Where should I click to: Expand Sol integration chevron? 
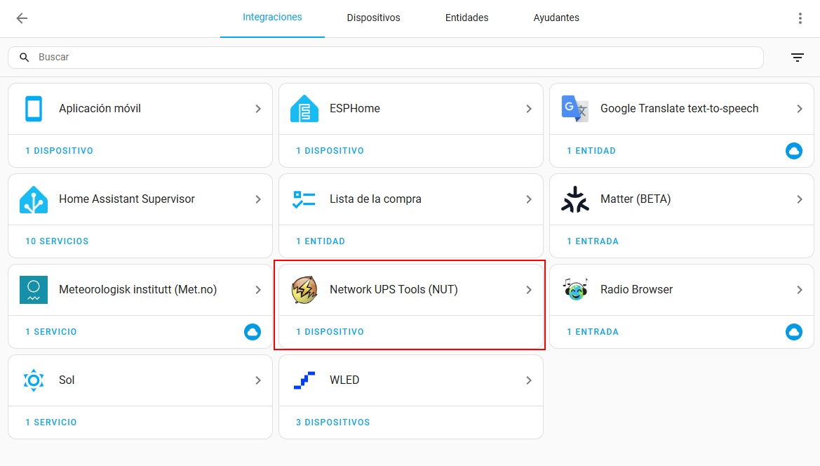coord(258,380)
